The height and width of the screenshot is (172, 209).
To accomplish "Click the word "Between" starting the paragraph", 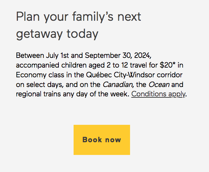I will point(30,56).
